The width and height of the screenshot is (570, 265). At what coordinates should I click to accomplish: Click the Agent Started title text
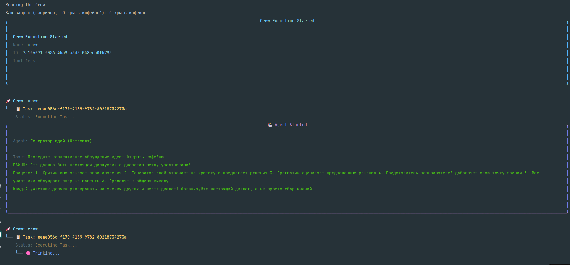coord(291,125)
